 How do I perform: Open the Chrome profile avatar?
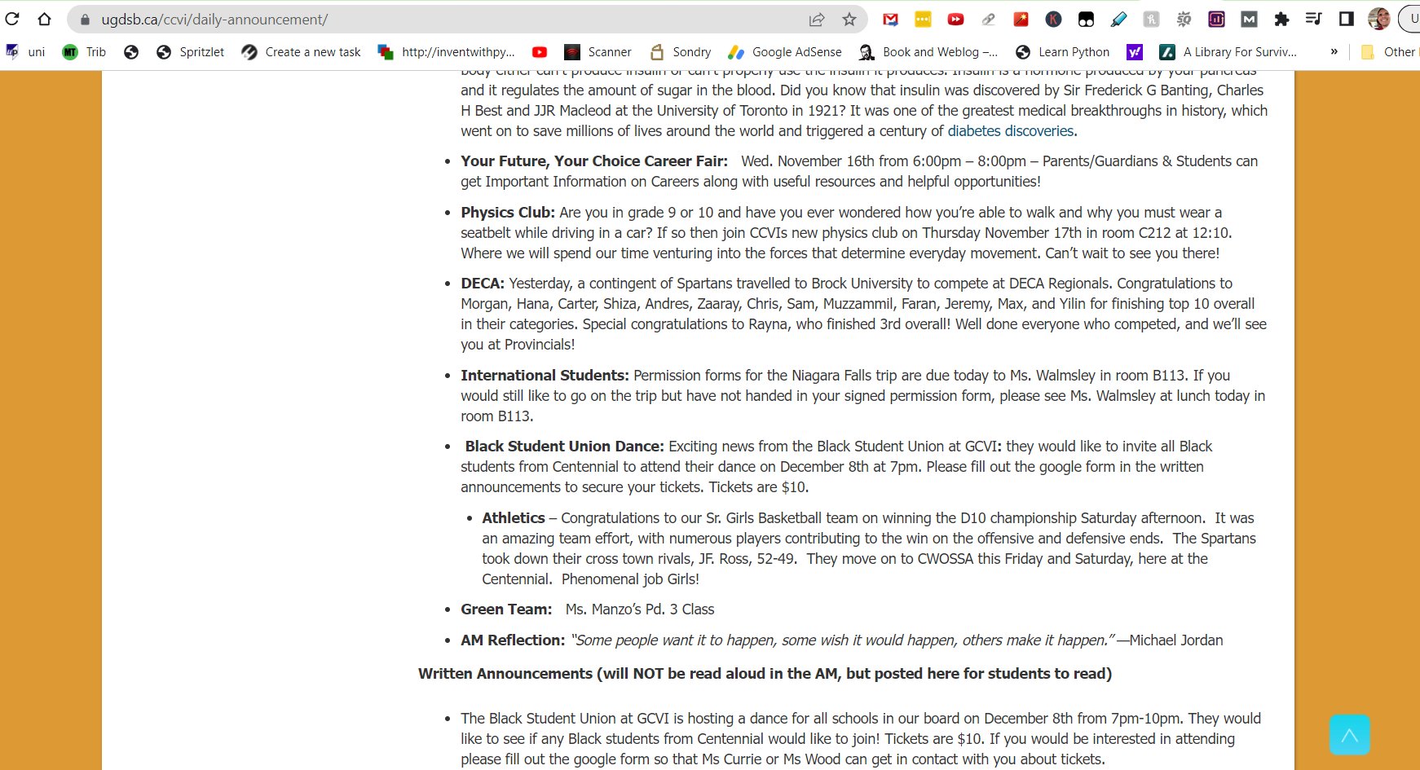click(x=1378, y=19)
